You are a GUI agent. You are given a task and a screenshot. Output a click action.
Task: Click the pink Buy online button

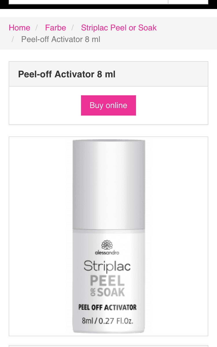click(x=108, y=105)
